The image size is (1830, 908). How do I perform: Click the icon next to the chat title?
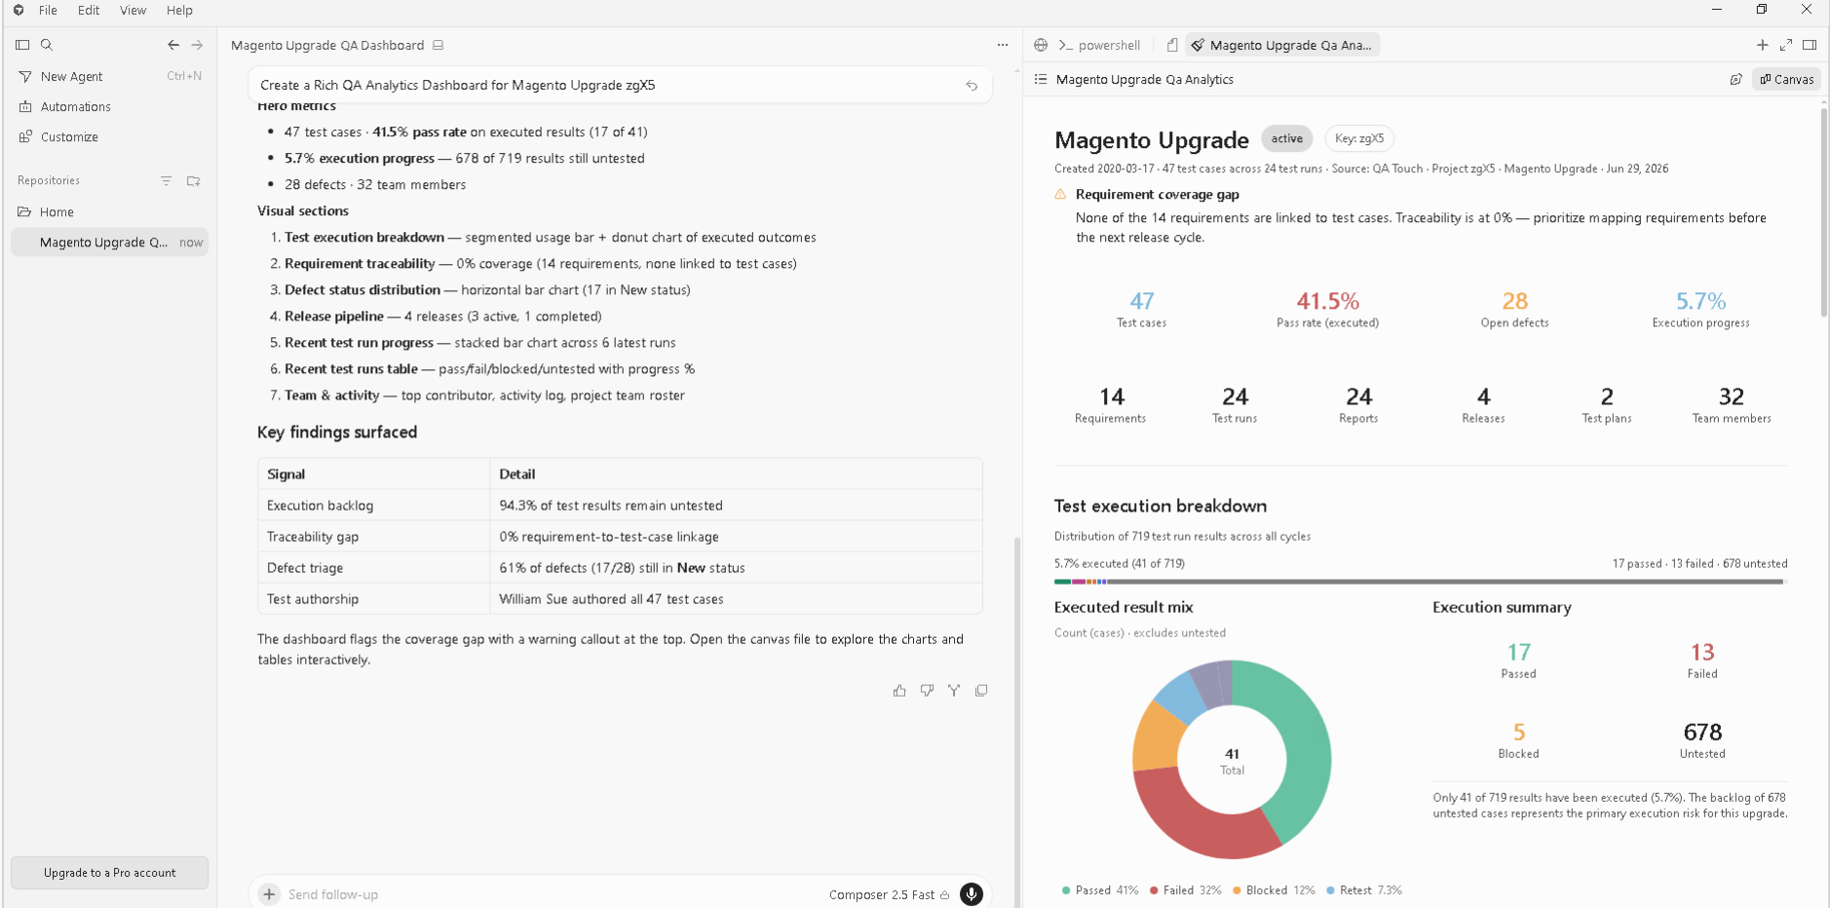point(438,45)
